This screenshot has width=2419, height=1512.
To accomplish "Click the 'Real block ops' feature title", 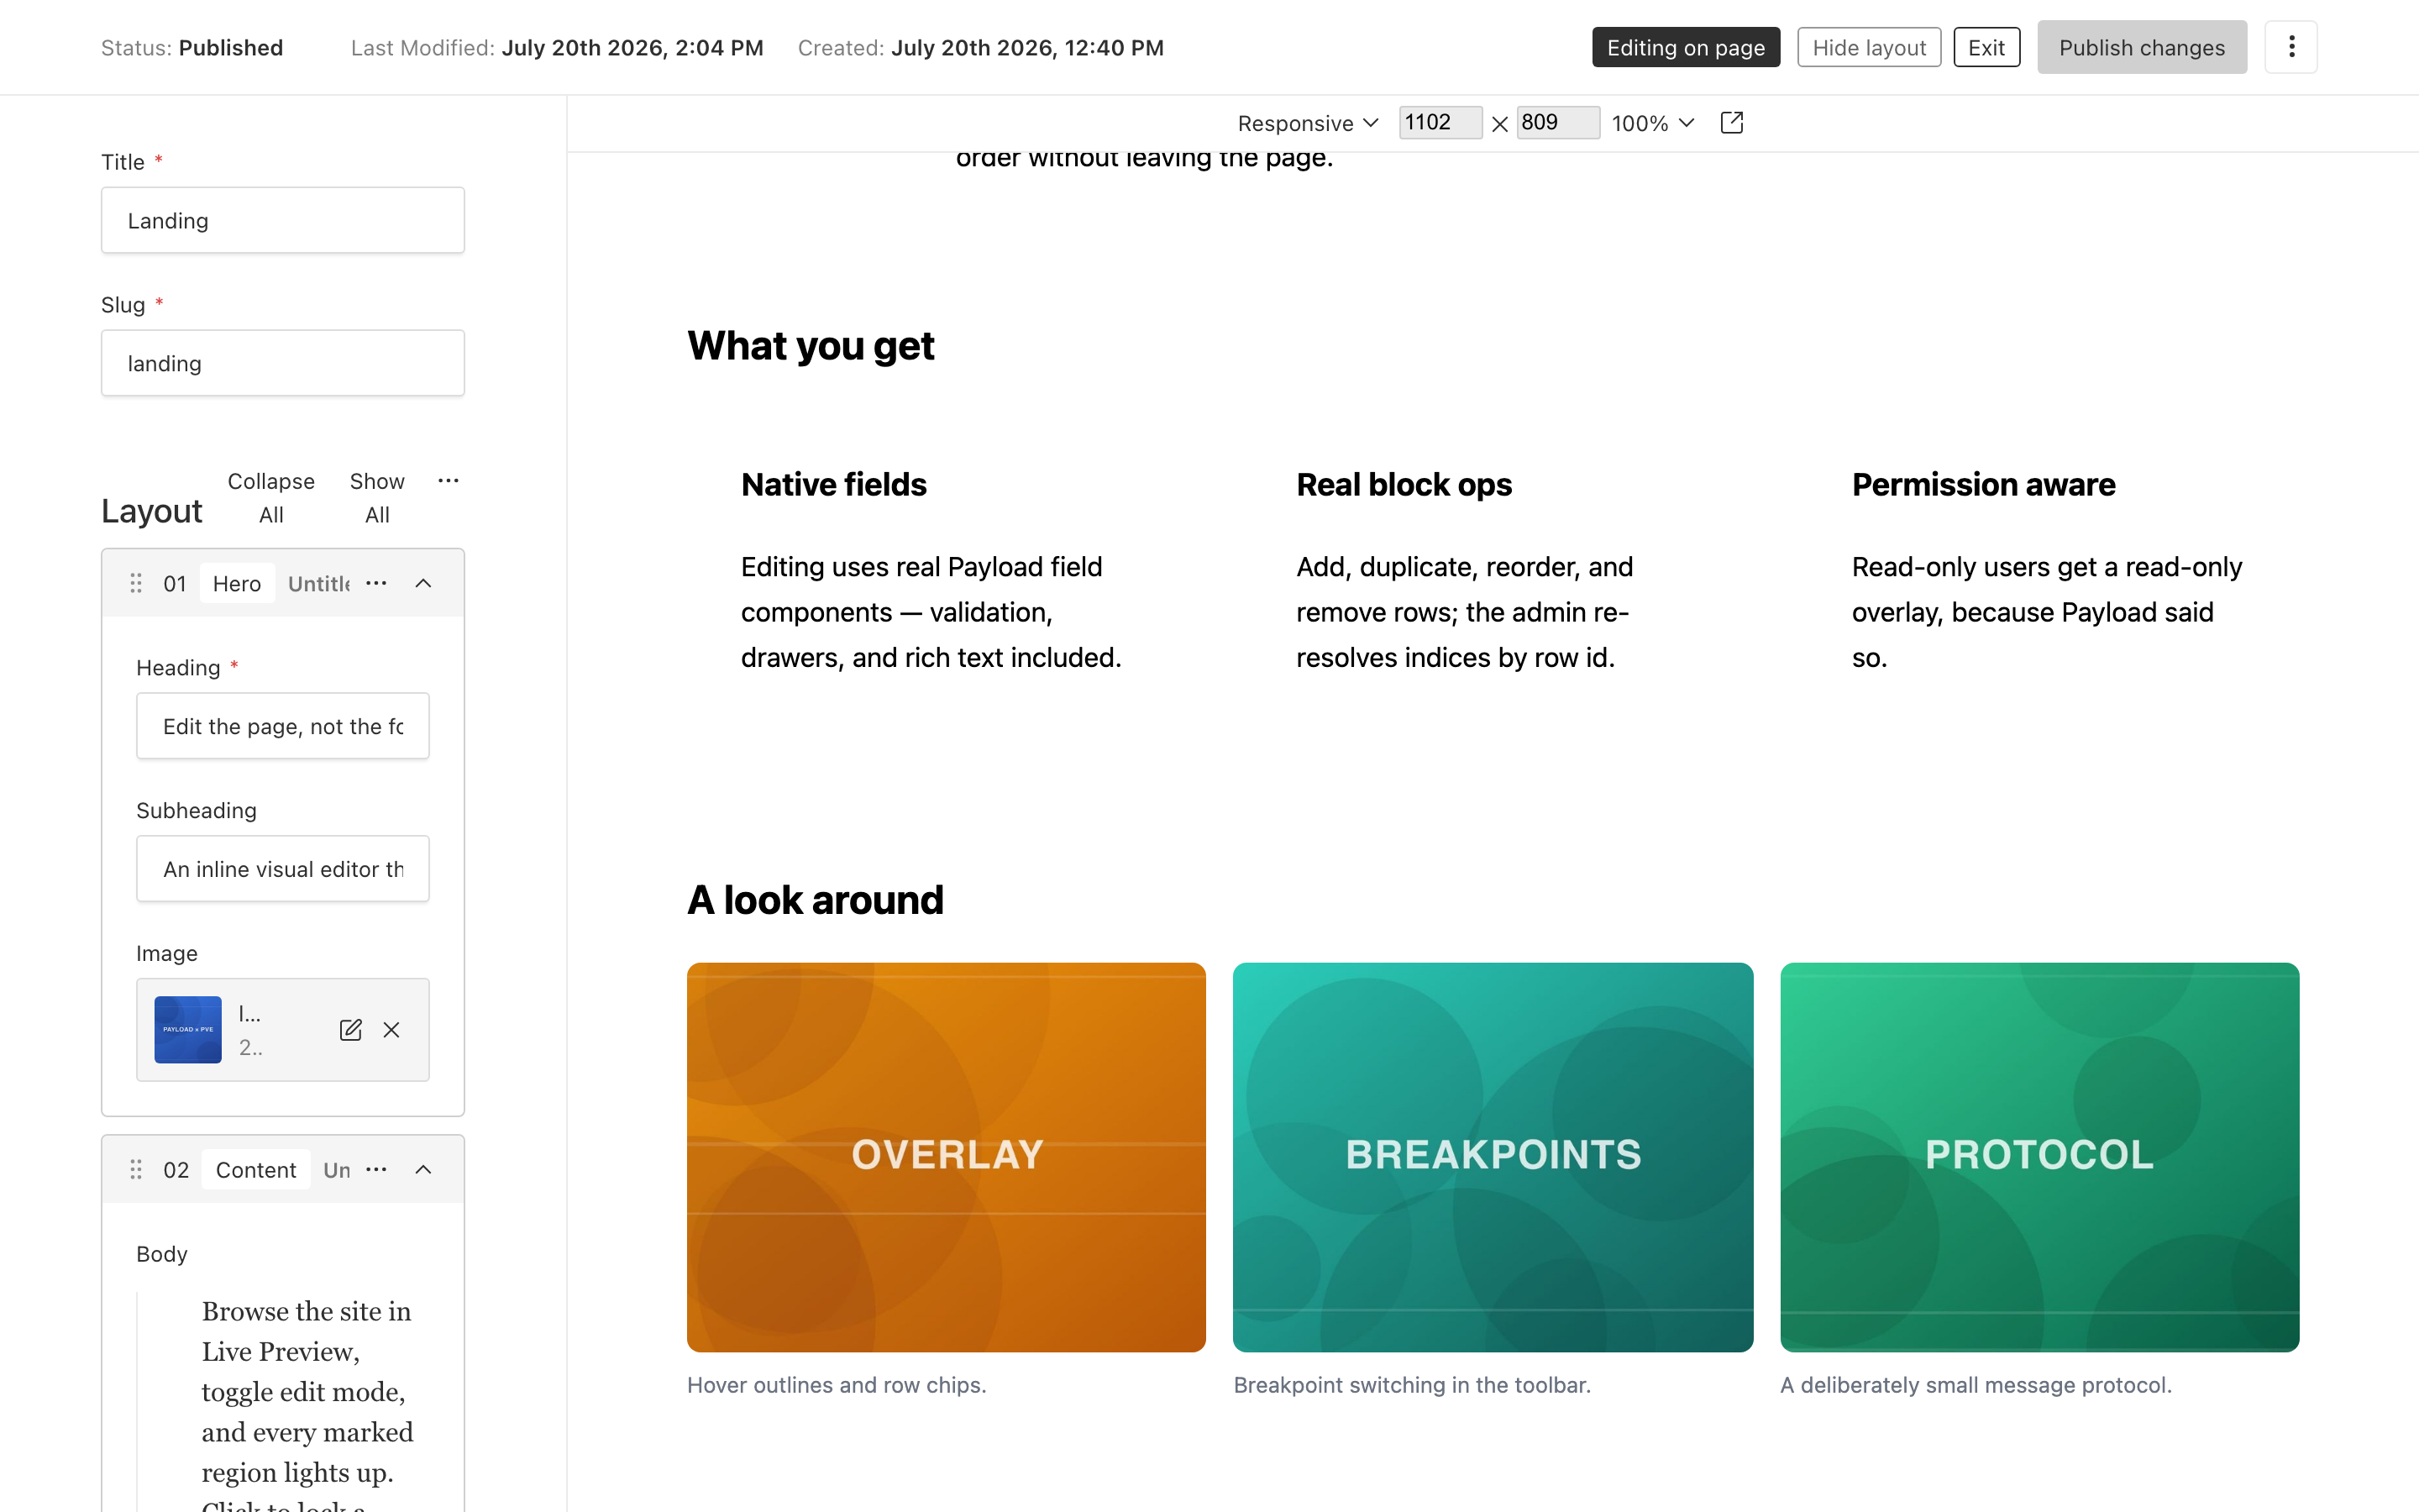I will pyautogui.click(x=1404, y=484).
